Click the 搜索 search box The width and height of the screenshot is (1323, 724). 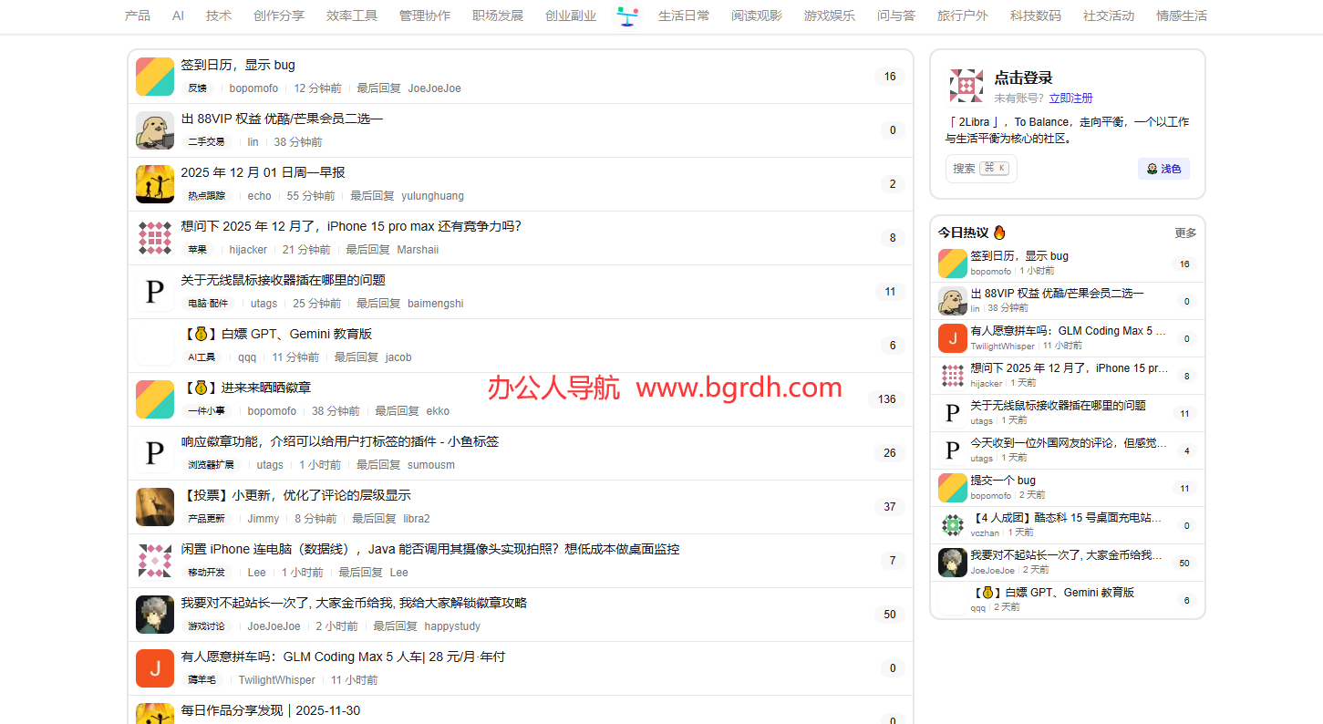click(x=980, y=169)
